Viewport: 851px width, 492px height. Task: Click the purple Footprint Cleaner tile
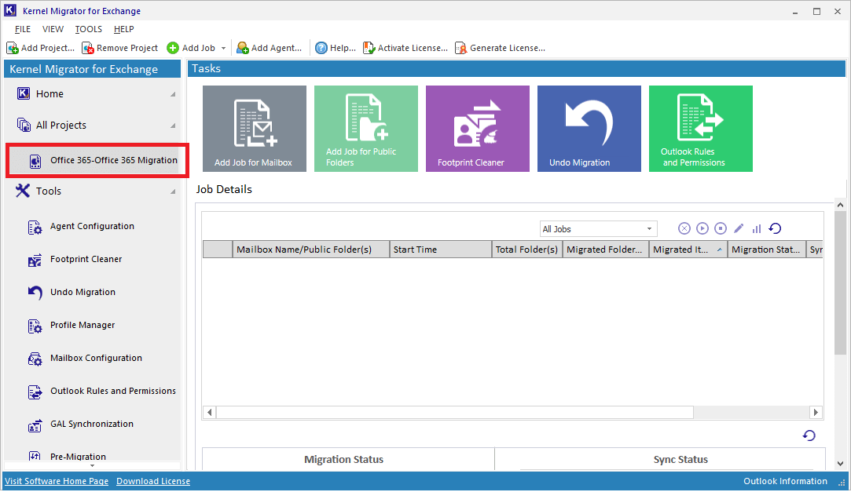[478, 129]
